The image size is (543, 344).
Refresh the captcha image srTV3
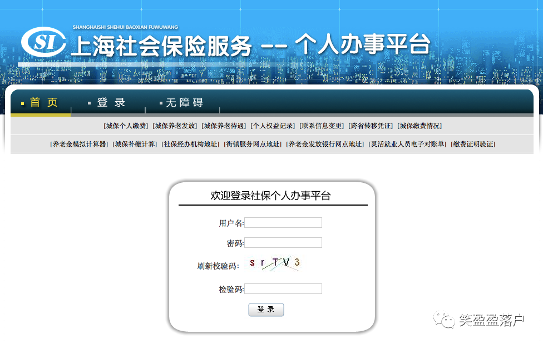[x=274, y=263]
